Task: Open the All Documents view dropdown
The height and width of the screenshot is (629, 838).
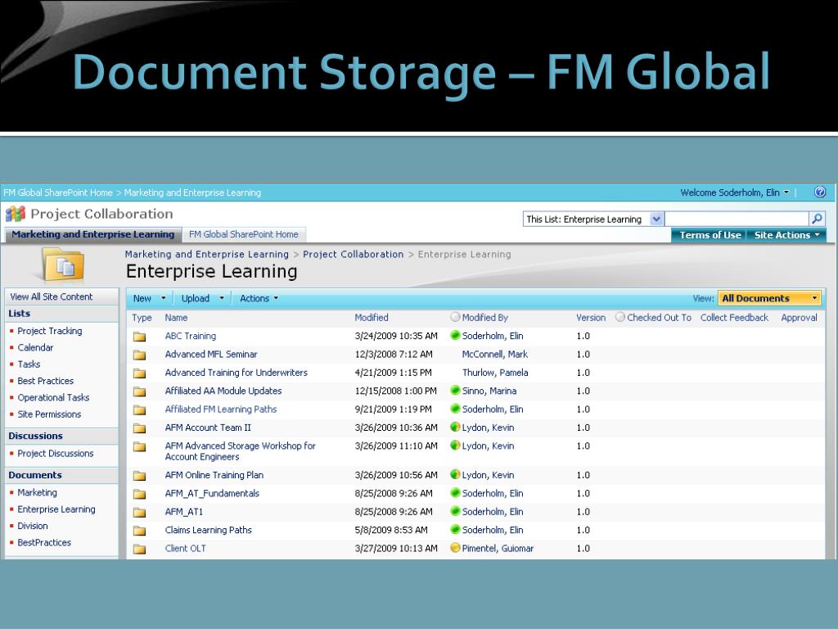Action: click(769, 298)
